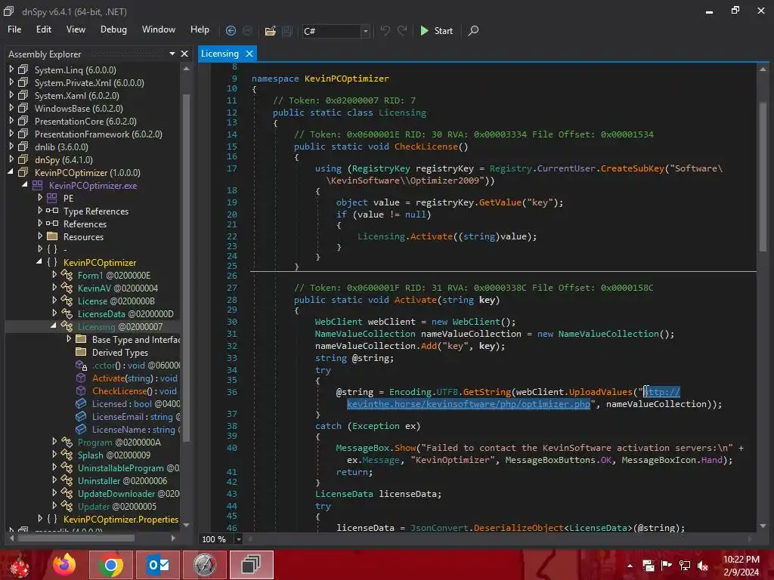Expand the System.Private.Xml assembly node
The height and width of the screenshot is (580, 774).
point(11,82)
